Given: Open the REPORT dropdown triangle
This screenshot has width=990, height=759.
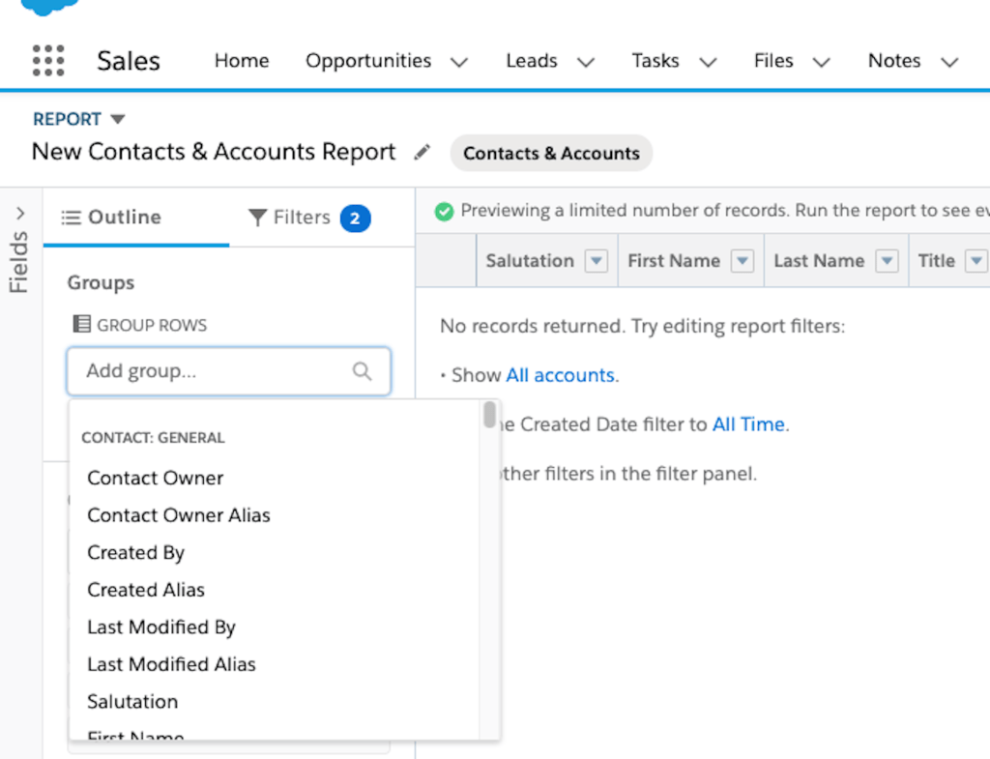Looking at the screenshot, I should [x=118, y=119].
